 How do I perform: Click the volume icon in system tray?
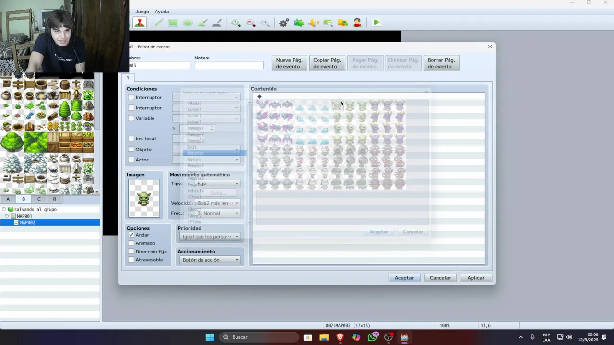point(569,337)
